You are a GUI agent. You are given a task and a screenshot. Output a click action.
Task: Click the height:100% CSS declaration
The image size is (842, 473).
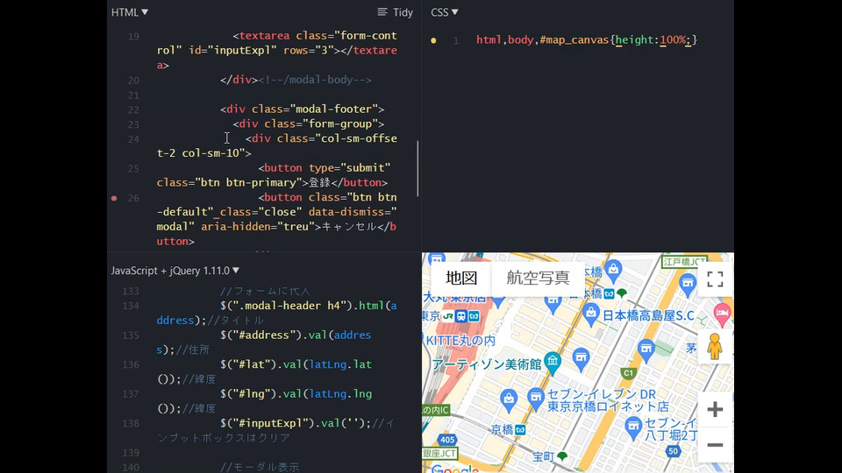coord(653,39)
